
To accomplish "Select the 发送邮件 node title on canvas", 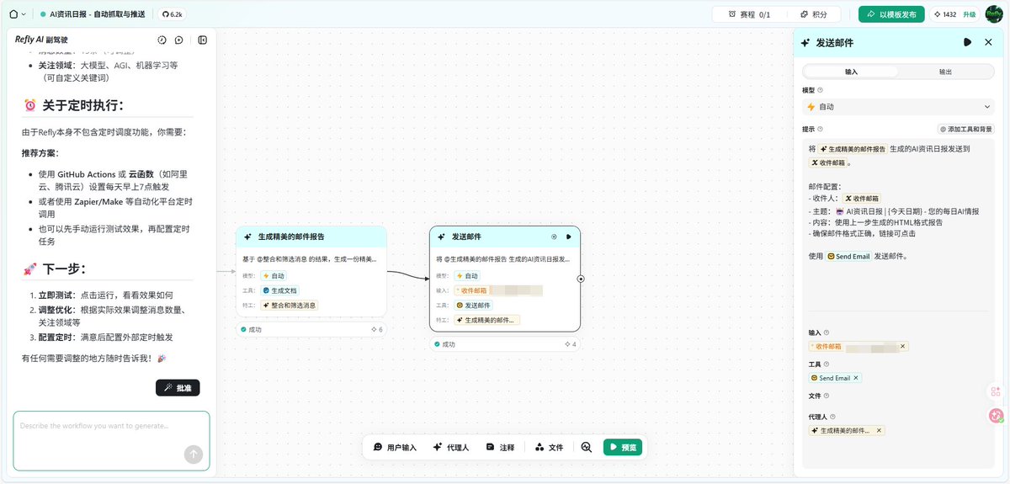I will 466,237.
